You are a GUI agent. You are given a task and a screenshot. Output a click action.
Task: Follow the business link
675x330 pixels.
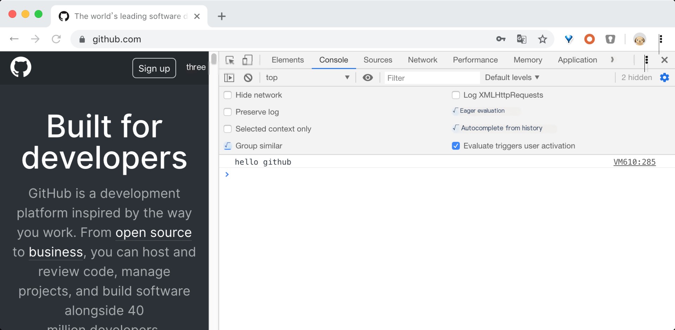coord(56,252)
